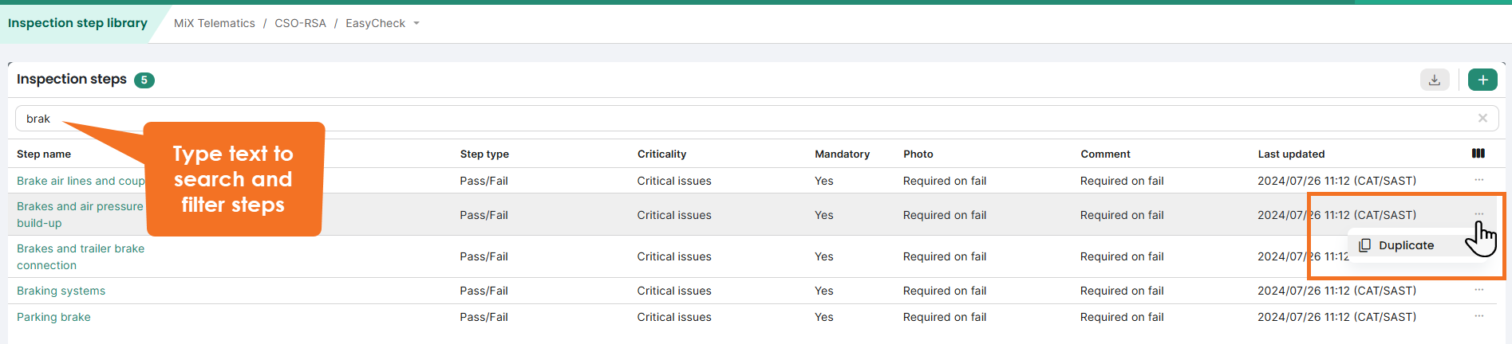
Task: Open the Braking systems step
Action: point(61,291)
